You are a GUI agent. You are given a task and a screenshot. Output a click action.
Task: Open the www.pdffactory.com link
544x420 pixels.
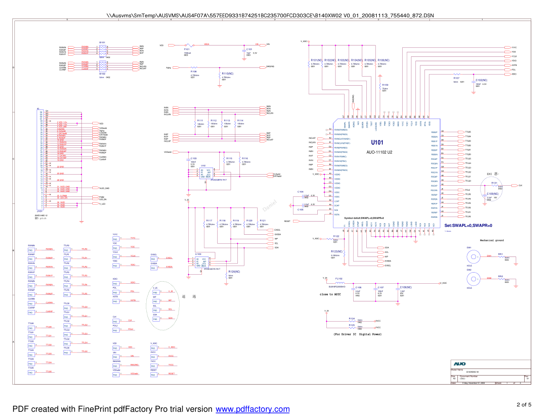point(253,409)
